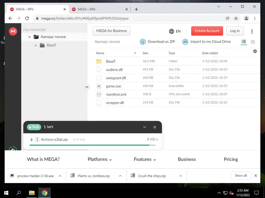Open options for process-hacker-2-39.exe download

(60, 176)
